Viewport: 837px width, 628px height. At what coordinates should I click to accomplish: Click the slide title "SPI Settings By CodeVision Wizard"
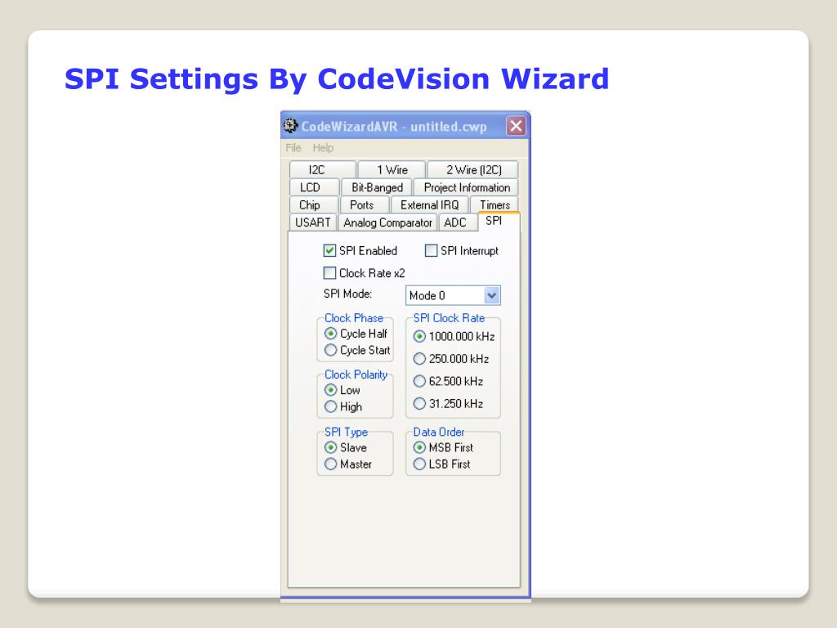pos(337,79)
